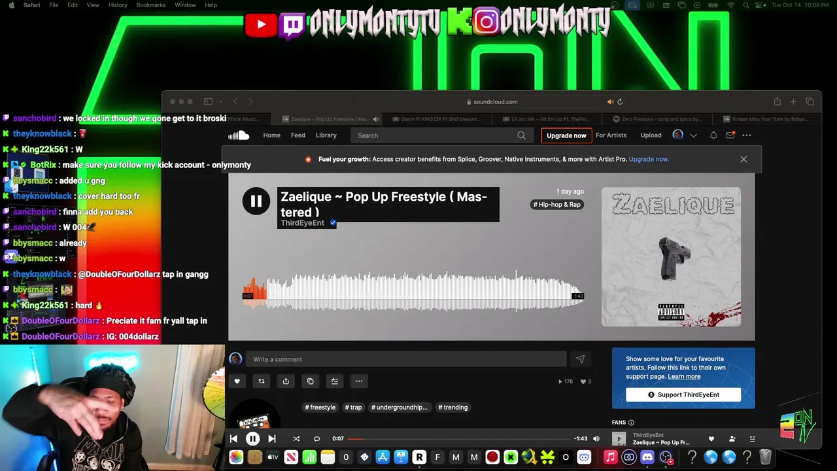Share the track using the share icon
The width and height of the screenshot is (837, 471).
click(286, 381)
